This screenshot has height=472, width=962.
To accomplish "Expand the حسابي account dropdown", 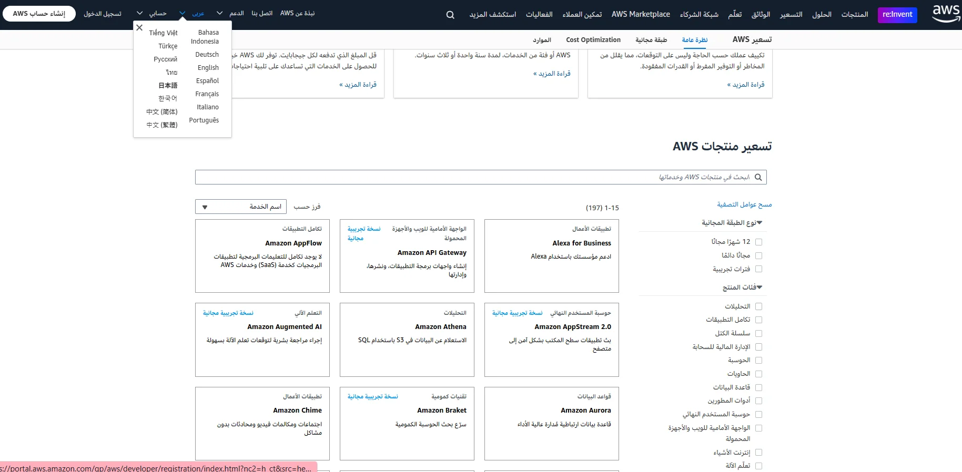I will pyautogui.click(x=151, y=14).
